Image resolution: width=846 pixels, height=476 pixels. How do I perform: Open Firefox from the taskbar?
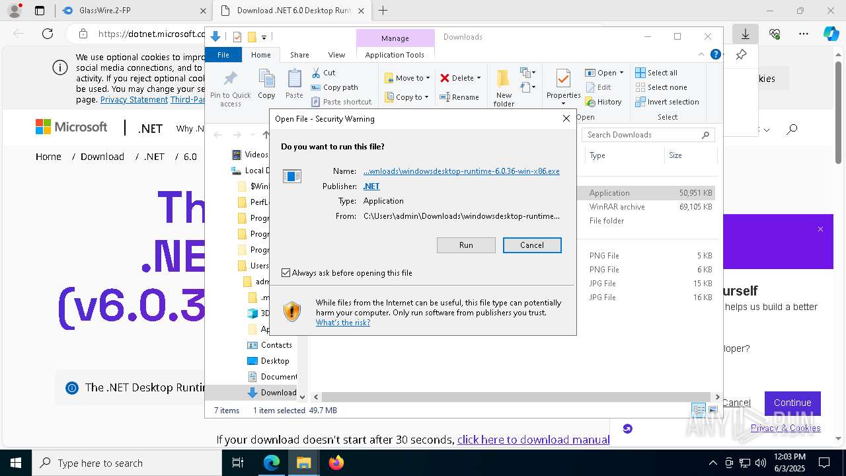point(336,463)
